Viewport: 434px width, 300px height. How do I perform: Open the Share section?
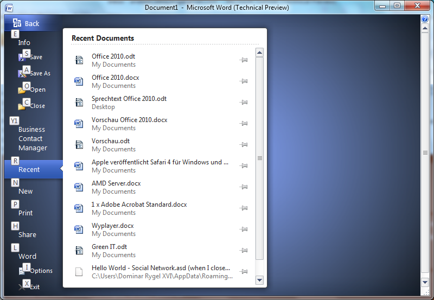click(x=27, y=235)
